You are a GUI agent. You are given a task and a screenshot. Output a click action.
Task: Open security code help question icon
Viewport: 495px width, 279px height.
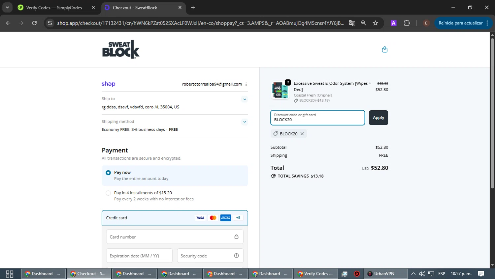point(236,256)
